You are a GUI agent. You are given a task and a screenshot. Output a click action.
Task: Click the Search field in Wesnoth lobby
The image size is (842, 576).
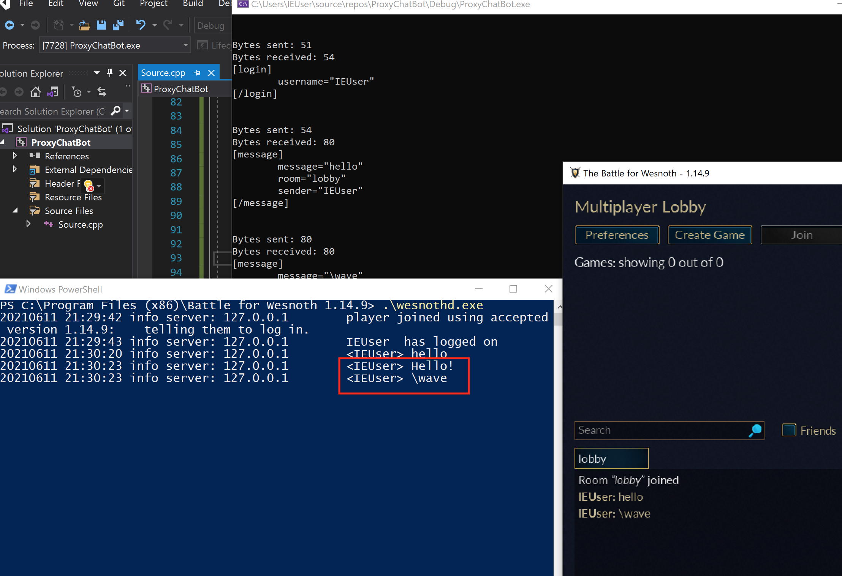click(x=669, y=430)
